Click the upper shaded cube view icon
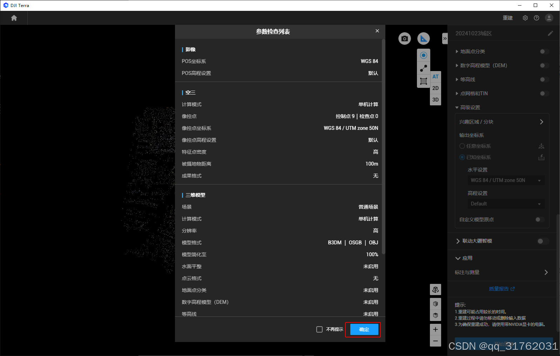The height and width of the screenshot is (356, 560). [x=436, y=304]
